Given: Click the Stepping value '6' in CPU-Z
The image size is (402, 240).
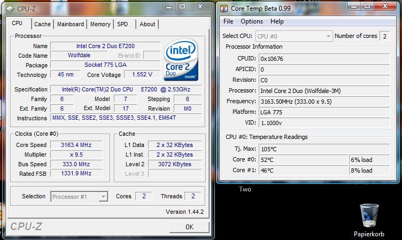Looking at the screenshot, I should pyautogui.click(x=188, y=99).
